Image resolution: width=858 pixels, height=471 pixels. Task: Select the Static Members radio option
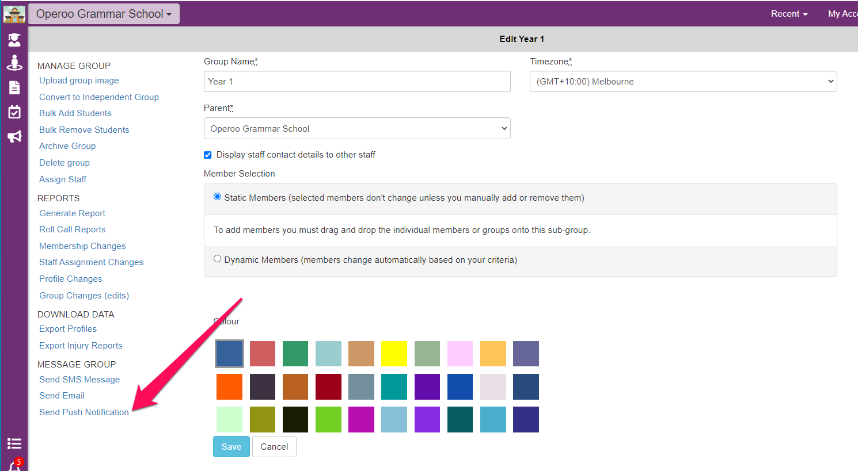pos(218,197)
